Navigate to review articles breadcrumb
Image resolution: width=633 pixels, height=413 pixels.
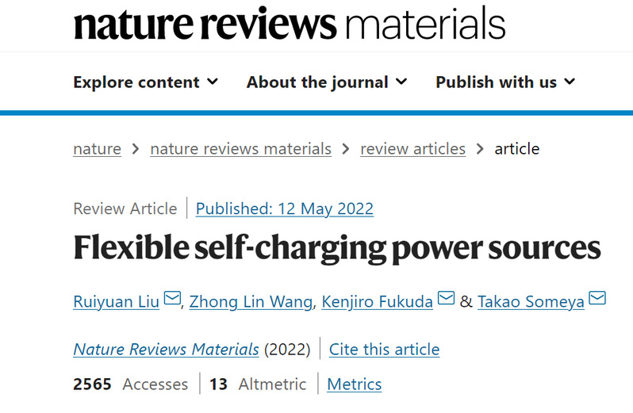tap(412, 148)
